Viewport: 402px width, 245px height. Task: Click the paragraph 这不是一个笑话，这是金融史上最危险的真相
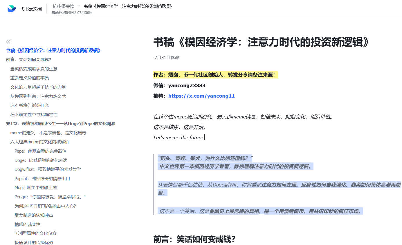point(260,211)
